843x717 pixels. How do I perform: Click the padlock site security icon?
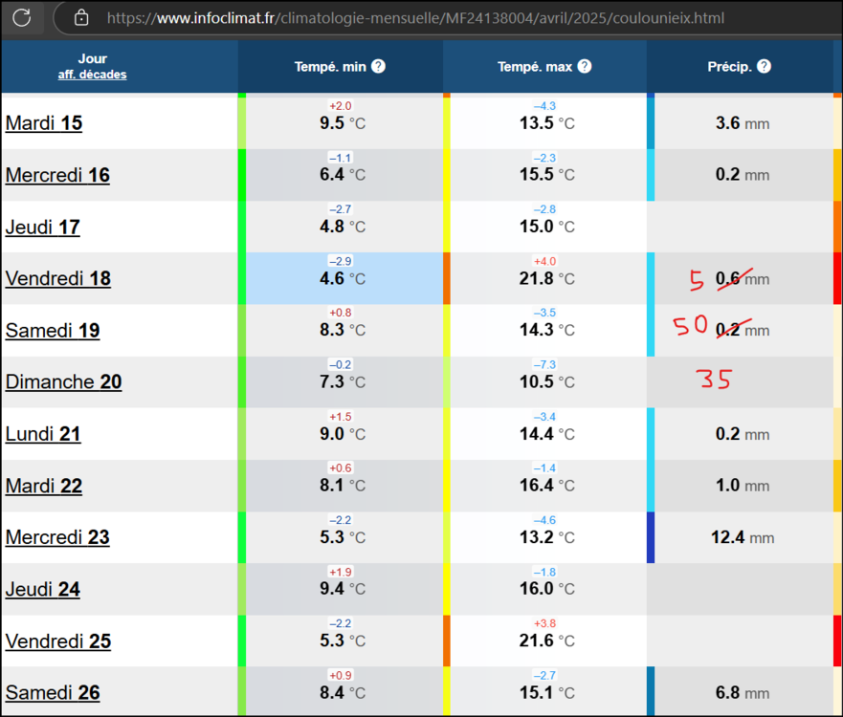pos(81,18)
